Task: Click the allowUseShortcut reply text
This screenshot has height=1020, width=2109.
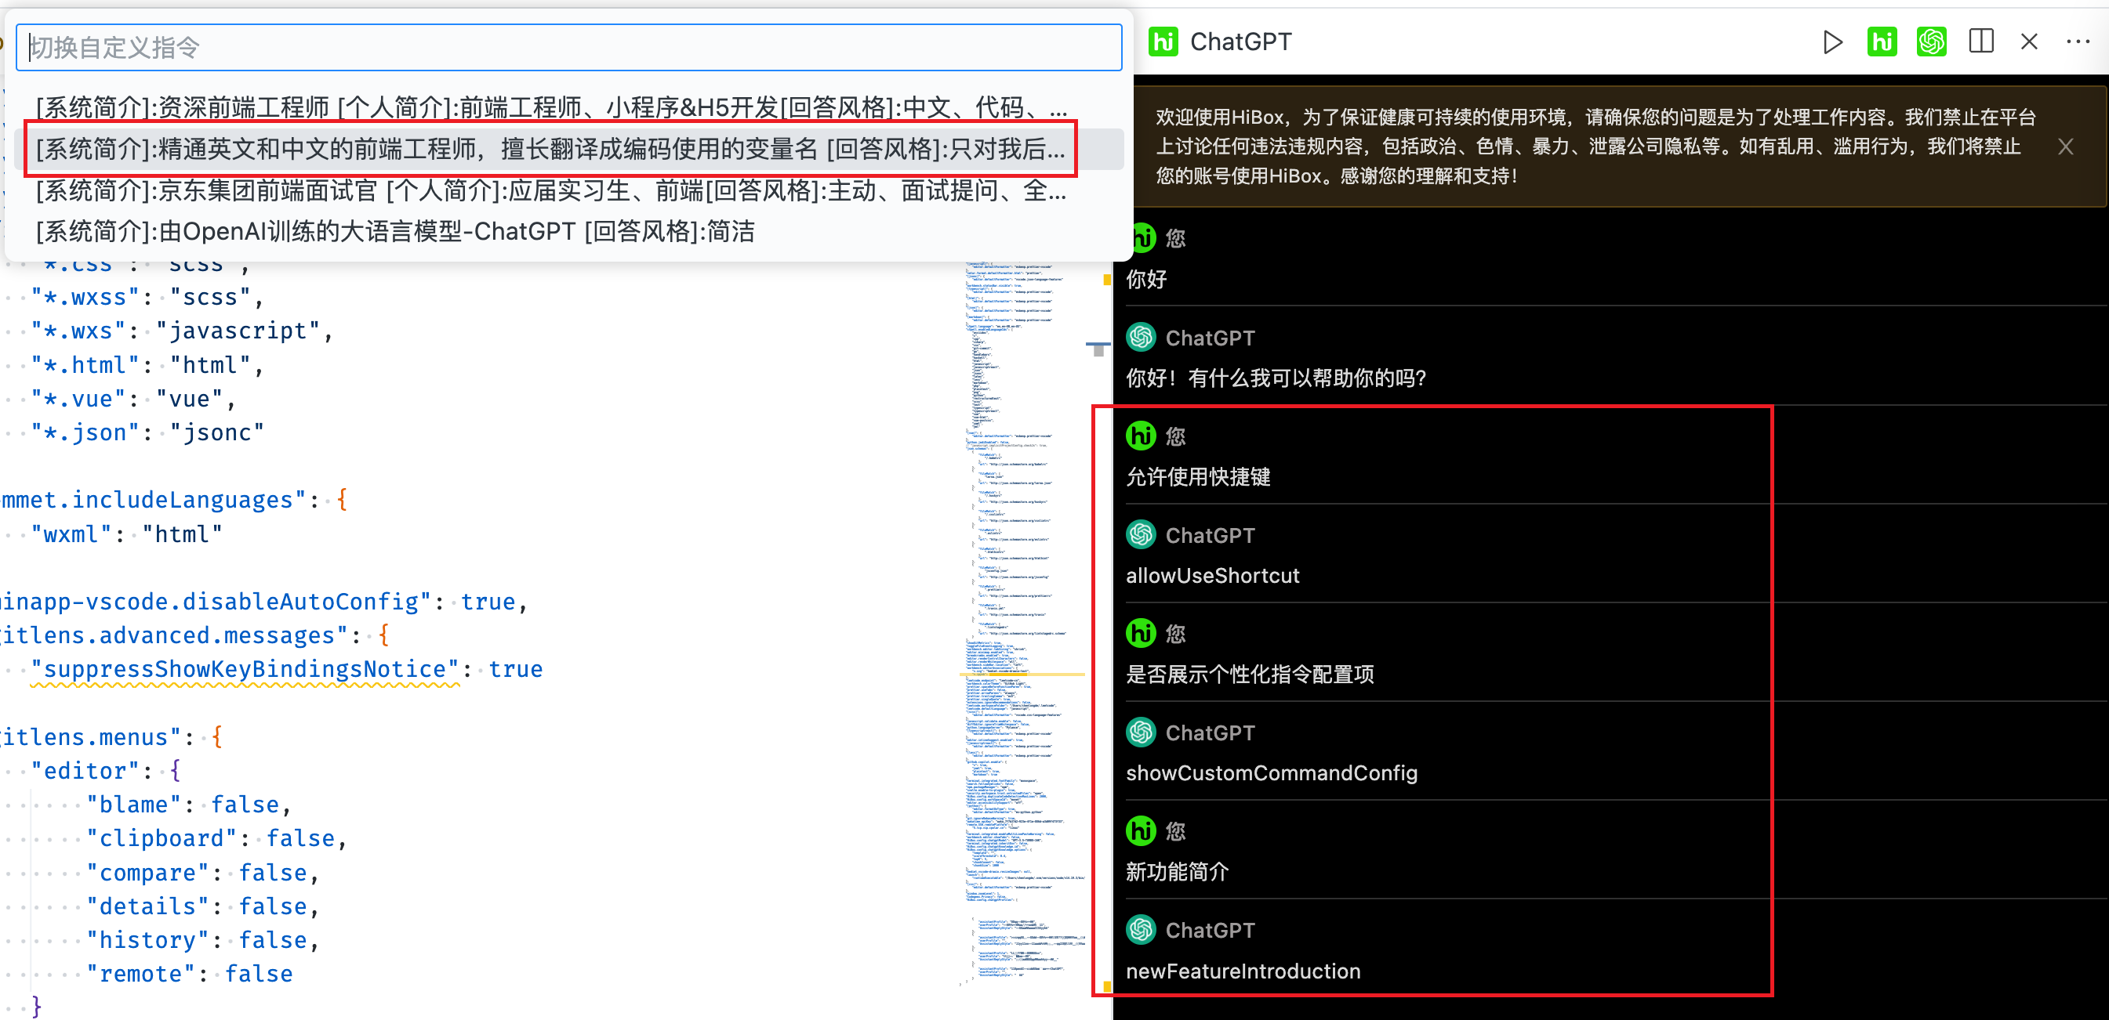Action: click(x=1211, y=576)
